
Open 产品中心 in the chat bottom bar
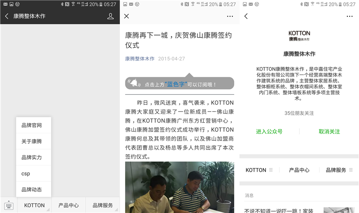[69, 205]
